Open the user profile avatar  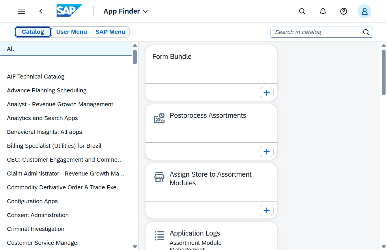click(364, 11)
